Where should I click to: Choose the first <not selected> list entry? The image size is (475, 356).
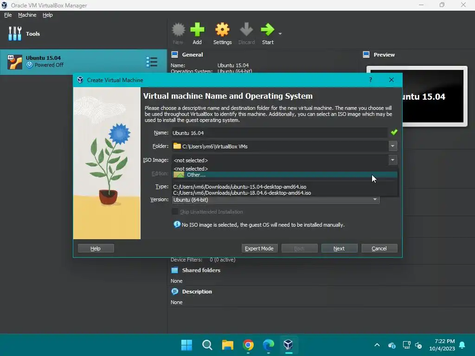click(285, 169)
